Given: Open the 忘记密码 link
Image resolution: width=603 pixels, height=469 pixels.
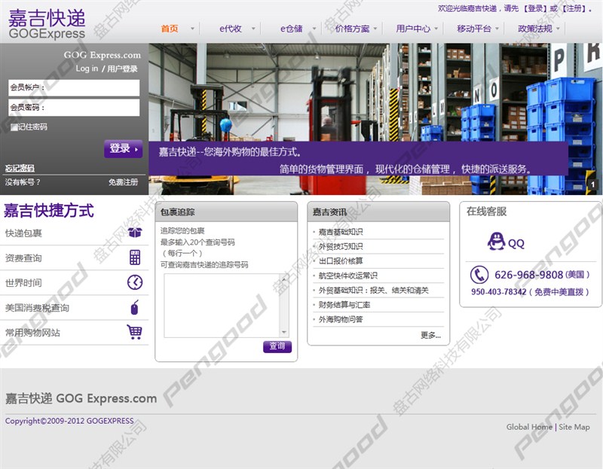Looking at the screenshot, I should (20, 168).
